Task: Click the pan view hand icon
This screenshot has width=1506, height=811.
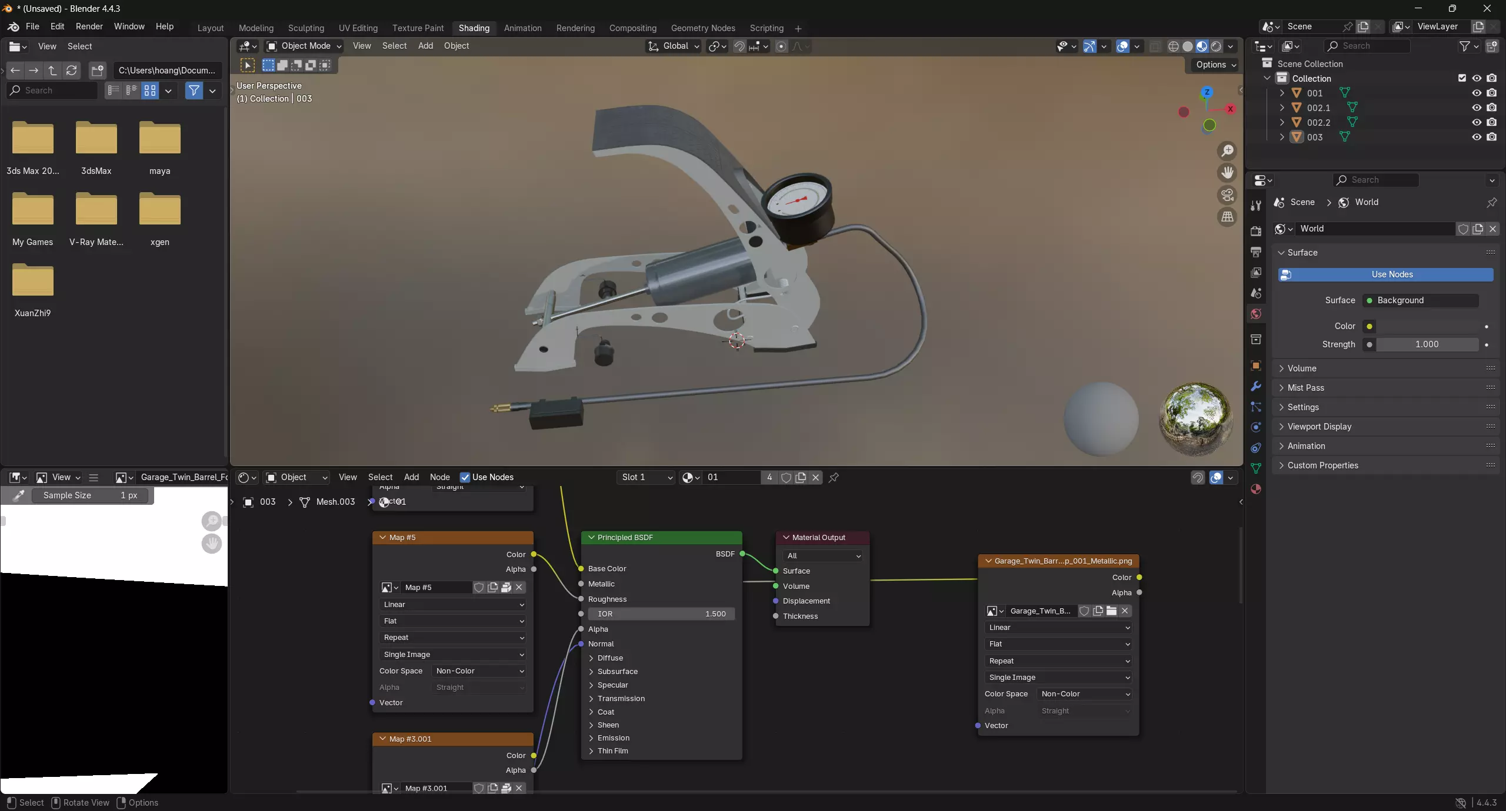Action: point(1227,173)
